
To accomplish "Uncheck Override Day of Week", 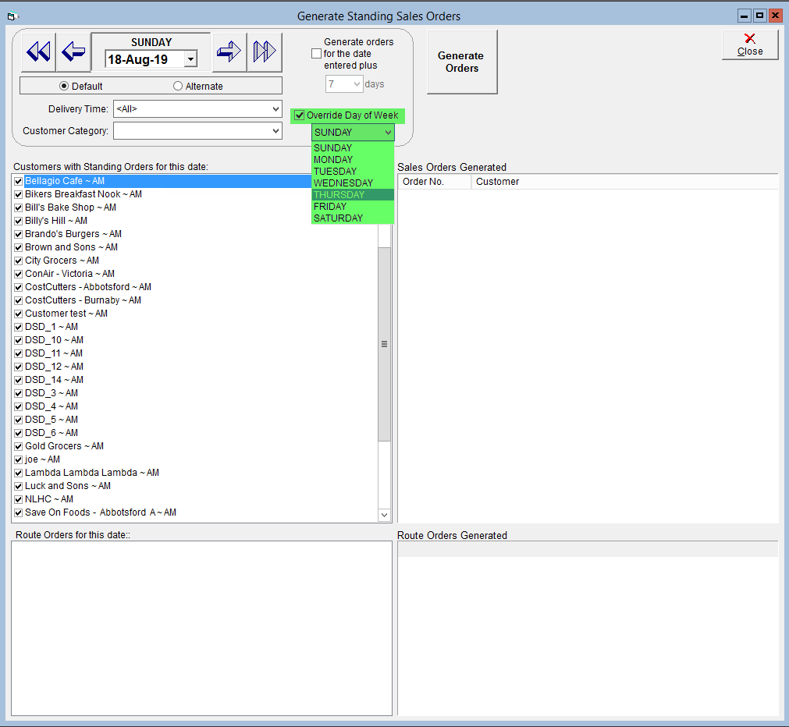I will pos(300,115).
